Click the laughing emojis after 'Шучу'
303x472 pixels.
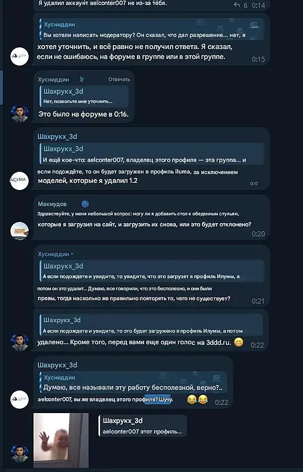197,399
